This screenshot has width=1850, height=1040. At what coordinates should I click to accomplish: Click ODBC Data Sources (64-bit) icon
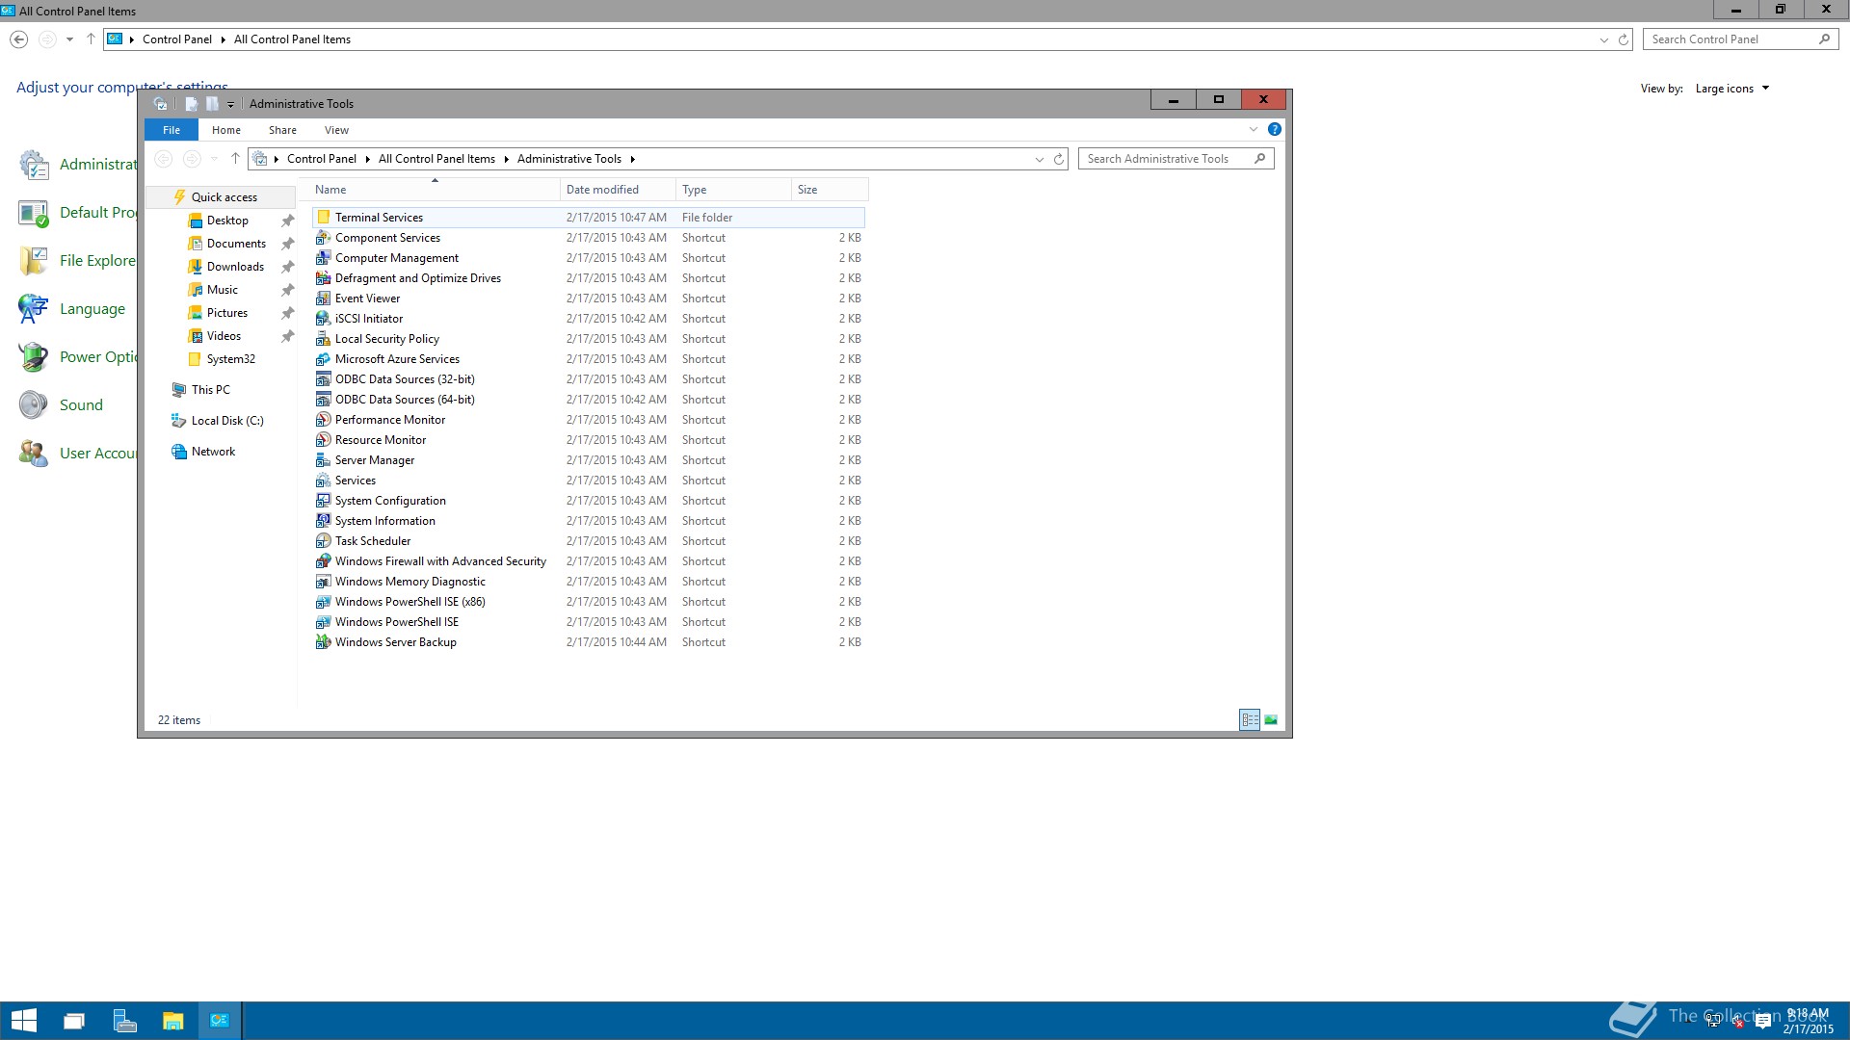pyautogui.click(x=324, y=400)
